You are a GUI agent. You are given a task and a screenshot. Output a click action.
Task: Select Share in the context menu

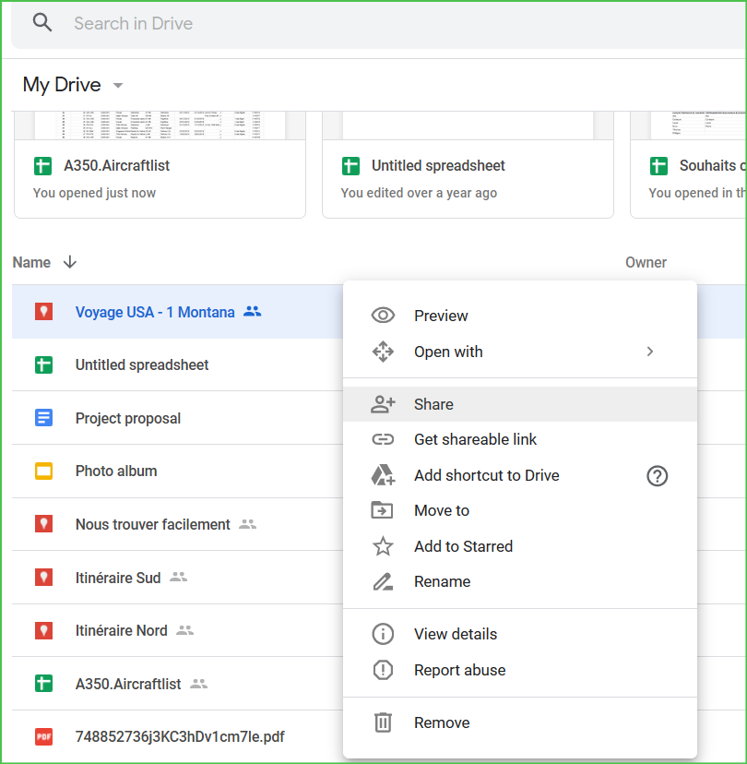click(x=433, y=404)
